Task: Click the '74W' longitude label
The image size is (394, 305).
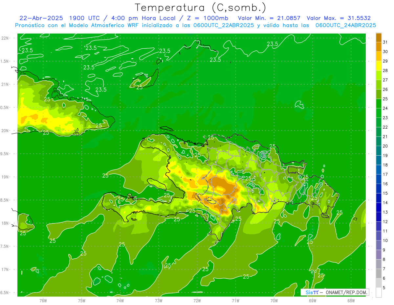Action: [120, 300]
